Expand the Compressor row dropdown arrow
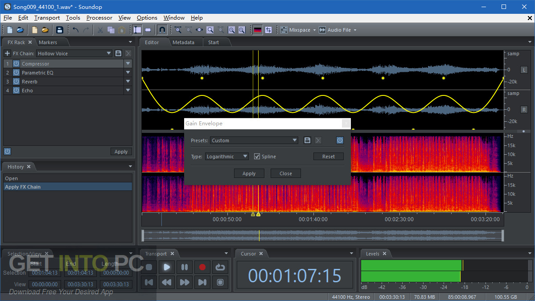535x301 pixels. click(x=128, y=64)
